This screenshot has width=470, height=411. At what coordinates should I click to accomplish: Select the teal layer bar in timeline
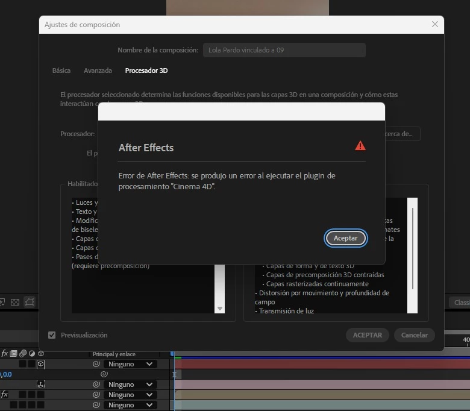coord(322,405)
